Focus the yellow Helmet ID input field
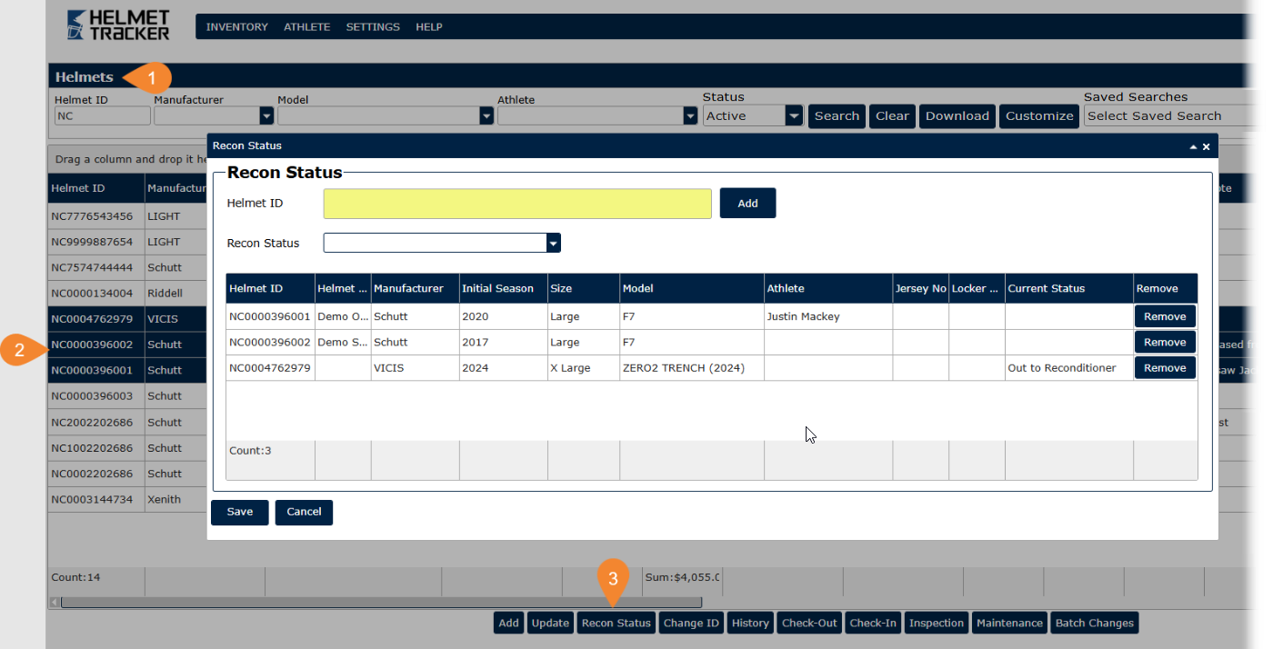The width and height of the screenshot is (1273, 649). point(517,204)
